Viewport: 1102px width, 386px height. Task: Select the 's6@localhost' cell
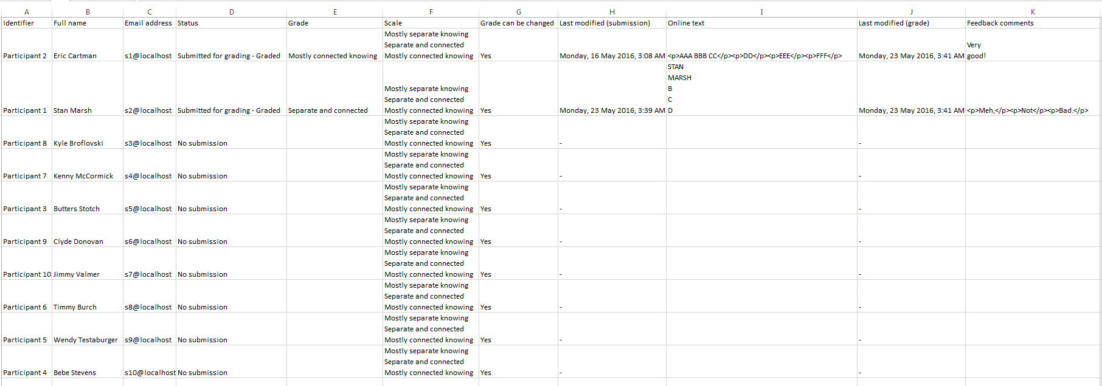point(150,231)
